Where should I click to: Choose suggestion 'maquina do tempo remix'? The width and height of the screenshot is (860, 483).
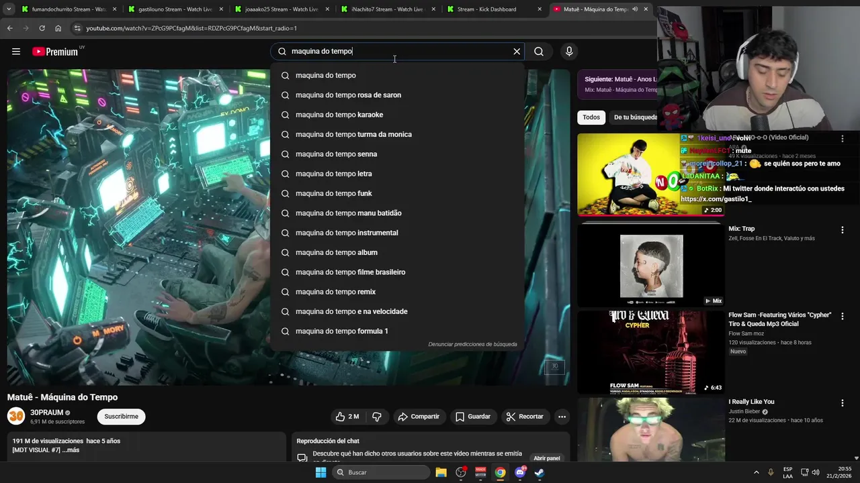click(x=397, y=292)
